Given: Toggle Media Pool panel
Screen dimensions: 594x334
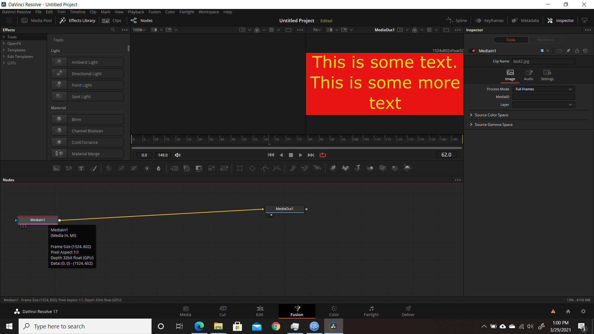Looking at the screenshot, I should 37,20.
